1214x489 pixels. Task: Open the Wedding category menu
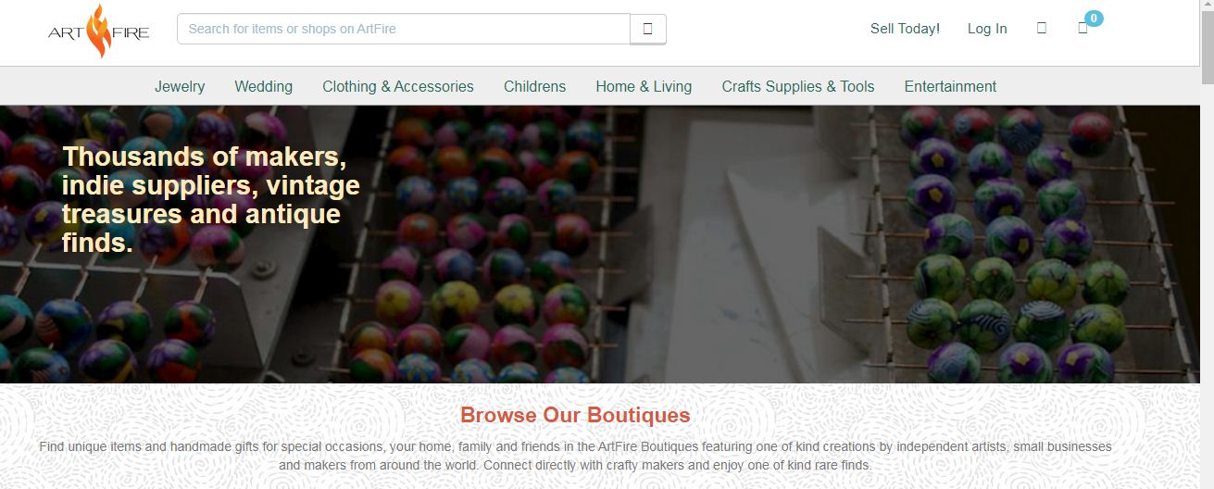264,86
